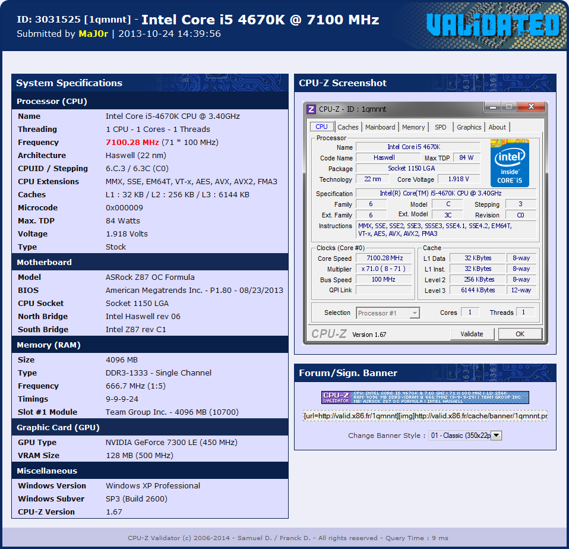
Task: Click the VALIDATED logo in the header
Action: coord(493,25)
